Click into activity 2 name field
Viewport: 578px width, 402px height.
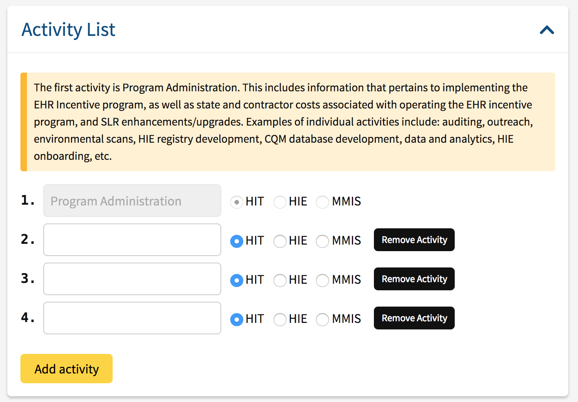(x=132, y=240)
